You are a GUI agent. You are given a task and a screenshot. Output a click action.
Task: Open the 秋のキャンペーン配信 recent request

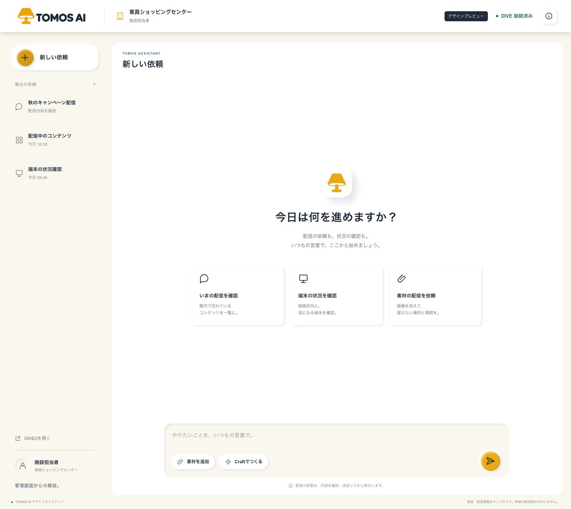(x=55, y=107)
